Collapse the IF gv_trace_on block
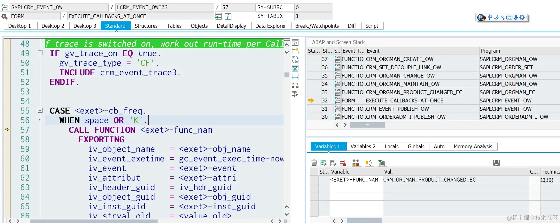Screen dimensions: 560x223 point(40,53)
